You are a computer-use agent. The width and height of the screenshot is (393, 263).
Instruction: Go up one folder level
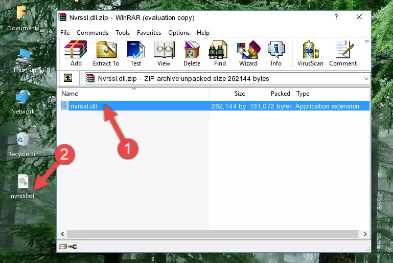pos(68,78)
